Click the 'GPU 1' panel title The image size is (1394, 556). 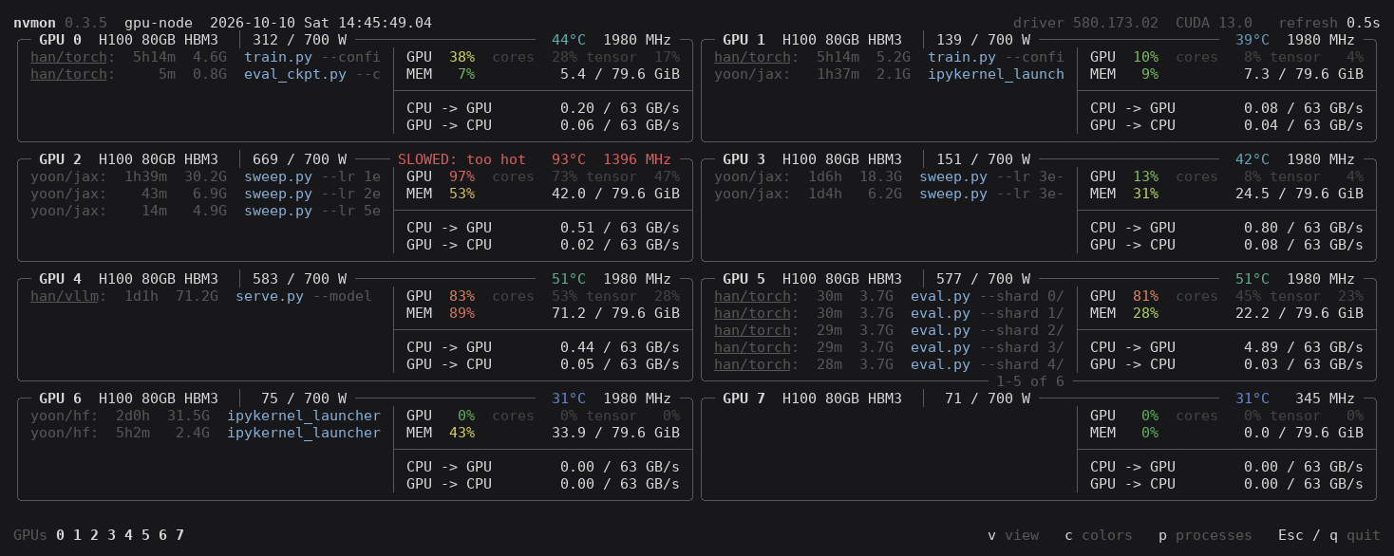(744, 40)
